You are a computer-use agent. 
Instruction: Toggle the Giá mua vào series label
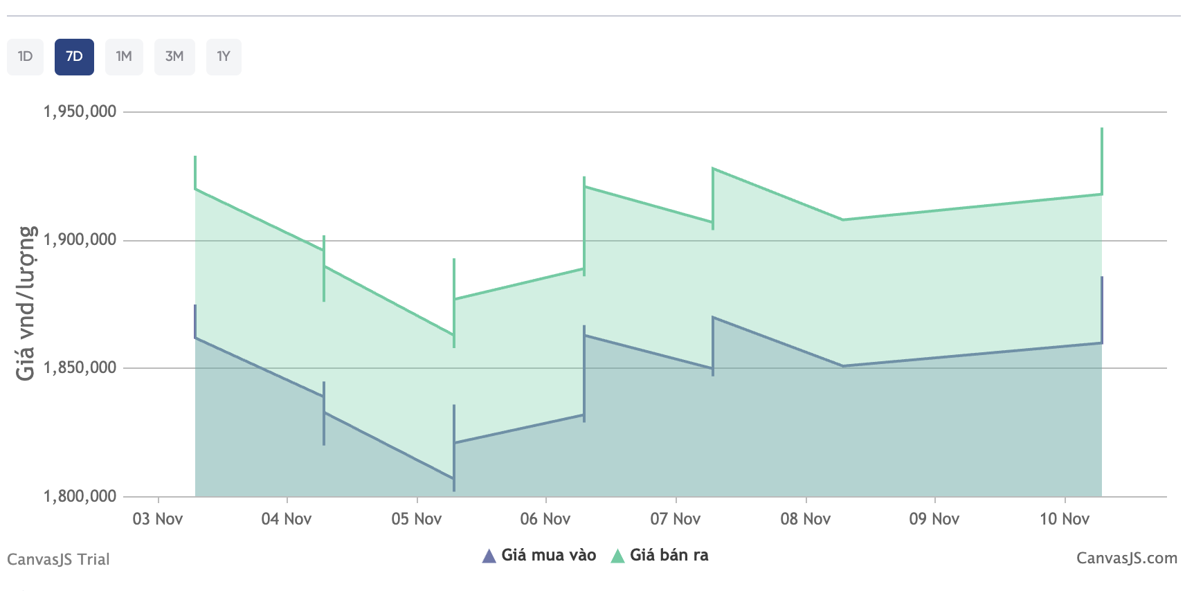(x=548, y=555)
